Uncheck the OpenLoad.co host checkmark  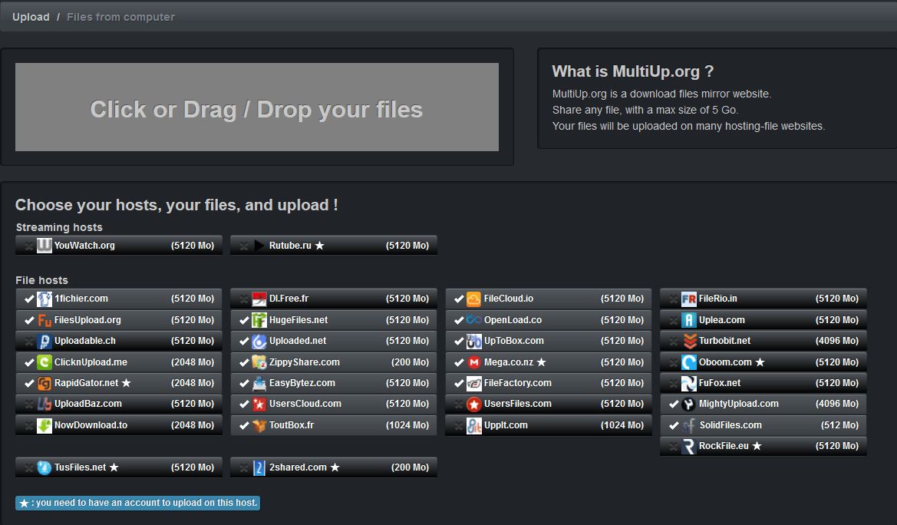pos(459,320)
